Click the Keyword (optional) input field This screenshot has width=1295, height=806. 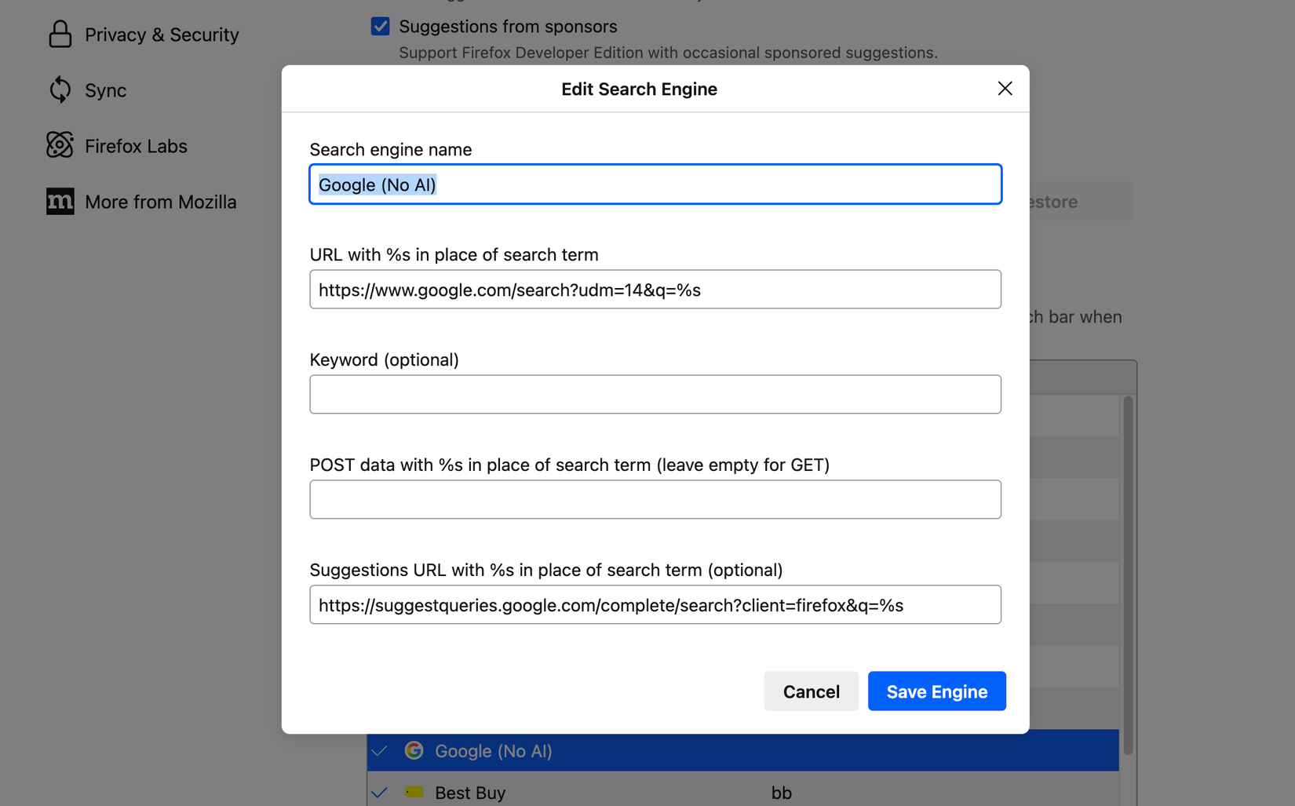tap(655, 395)
